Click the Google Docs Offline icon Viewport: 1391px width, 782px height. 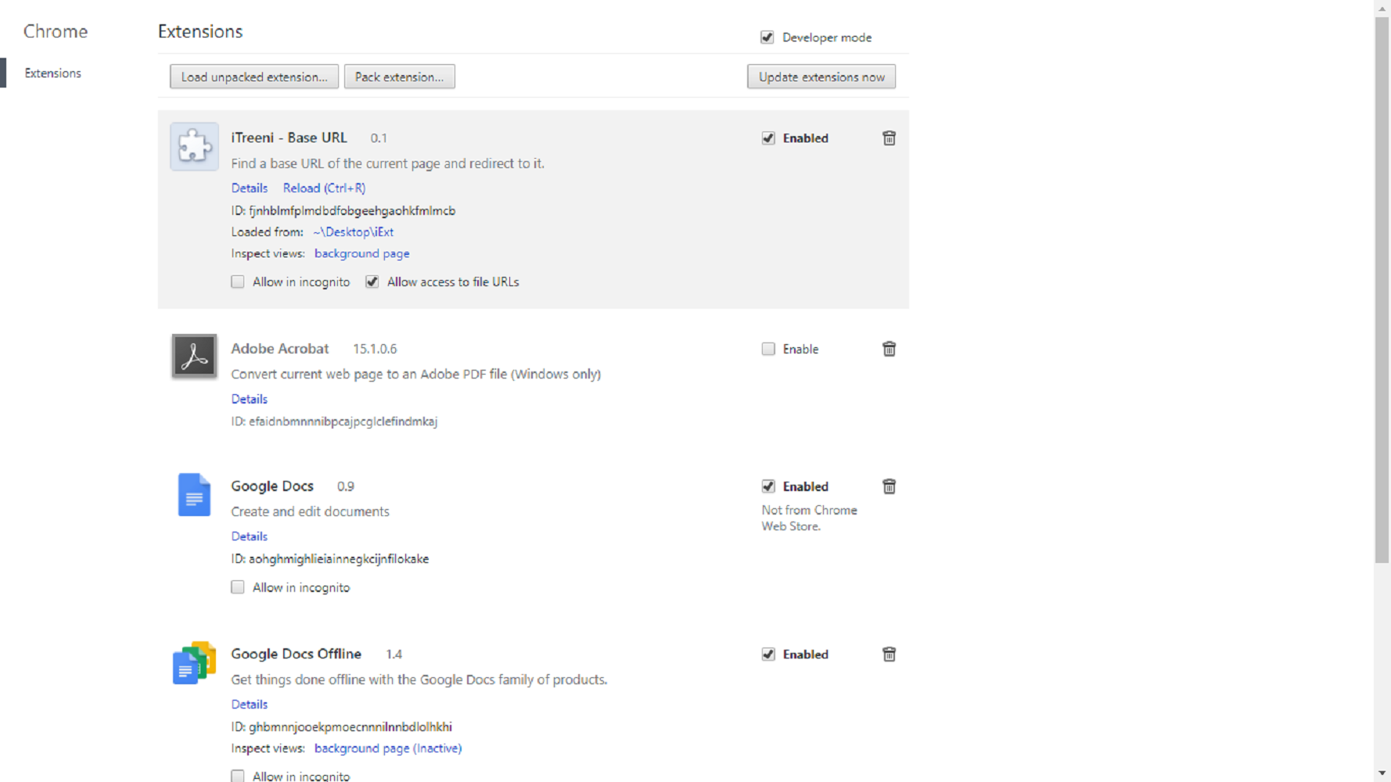(194, 663)
